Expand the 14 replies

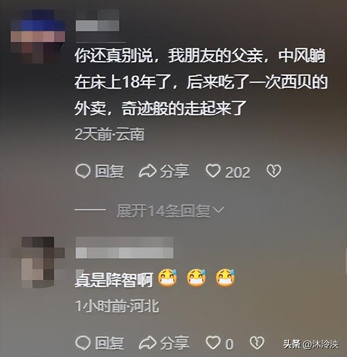click(x=163, y=210)
